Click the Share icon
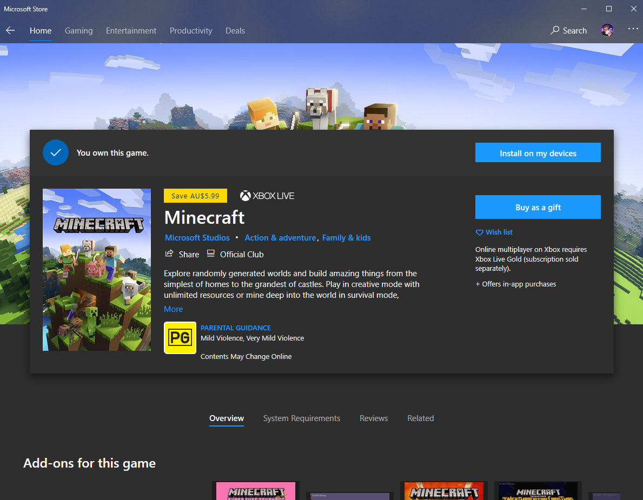Screen dimensions: 643x500 point(169,254)
